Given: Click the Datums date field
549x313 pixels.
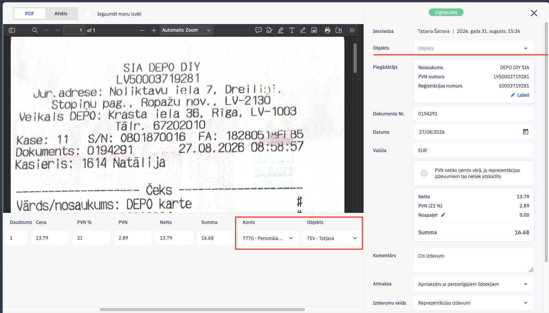Looking at the screenshot, I should 474,132.
